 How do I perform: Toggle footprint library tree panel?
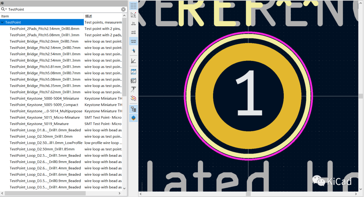133,109
